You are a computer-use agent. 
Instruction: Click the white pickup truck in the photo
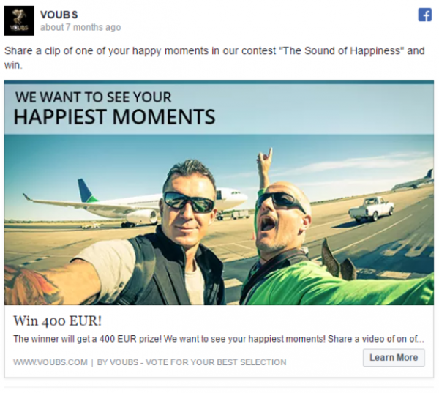click(371, 209)
